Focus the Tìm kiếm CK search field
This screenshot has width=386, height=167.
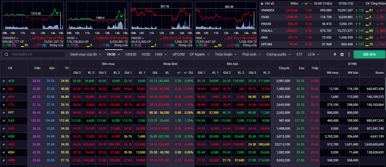coord(35,54)
